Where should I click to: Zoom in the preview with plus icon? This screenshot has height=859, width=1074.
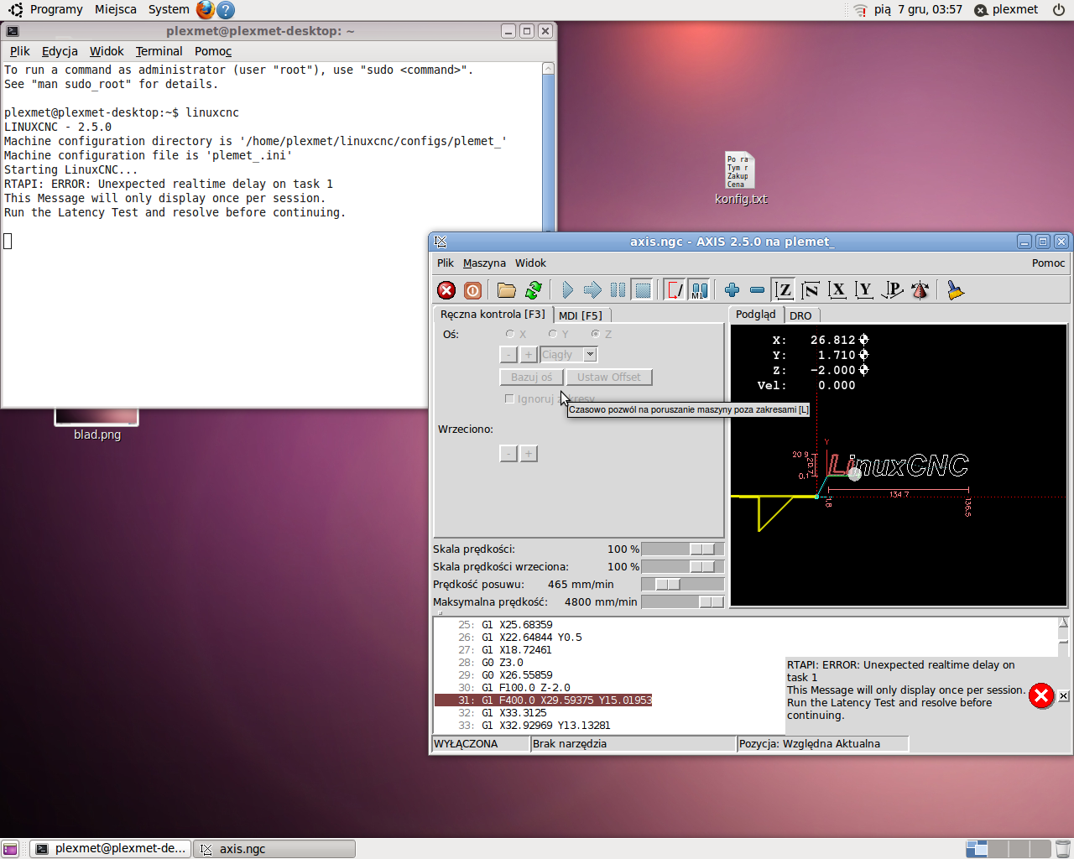[x=732, y=290]
